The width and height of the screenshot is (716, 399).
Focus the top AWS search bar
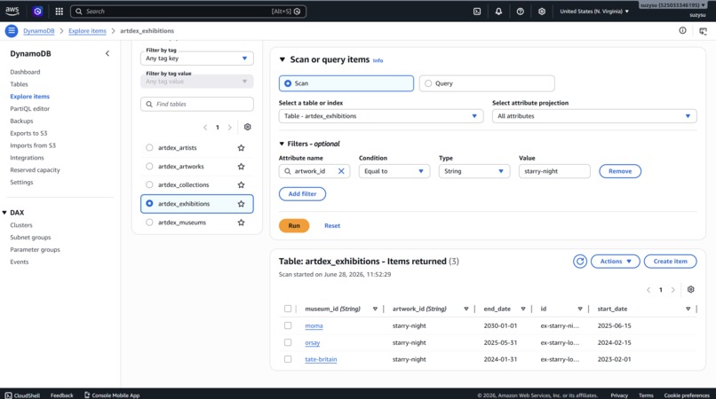coord(188,12)
